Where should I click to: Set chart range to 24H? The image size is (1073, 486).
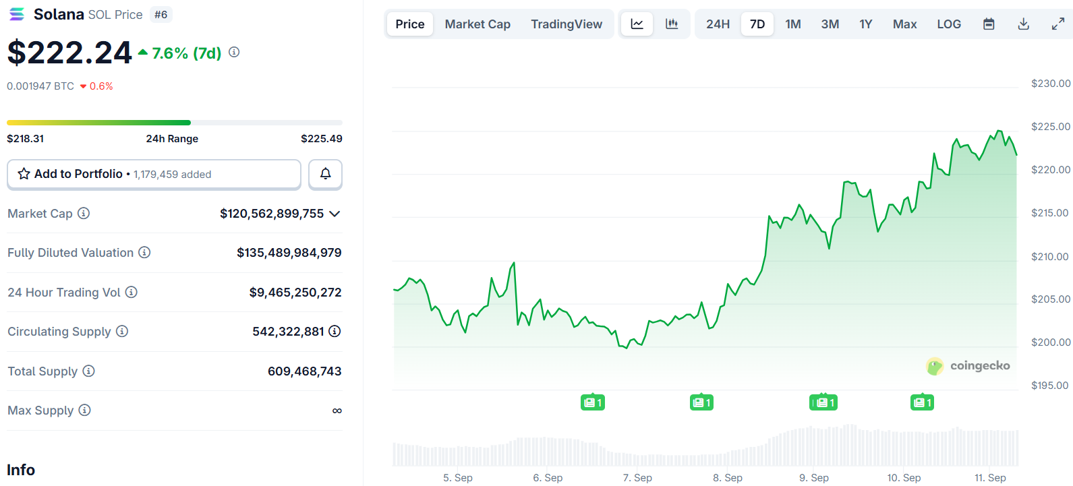click(x=718, y=24)
